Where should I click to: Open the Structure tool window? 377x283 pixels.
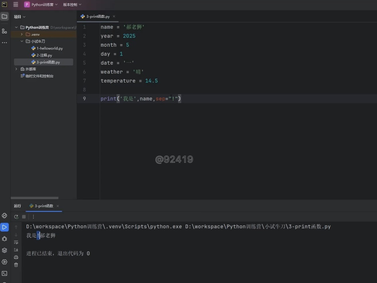click(4, 31)
